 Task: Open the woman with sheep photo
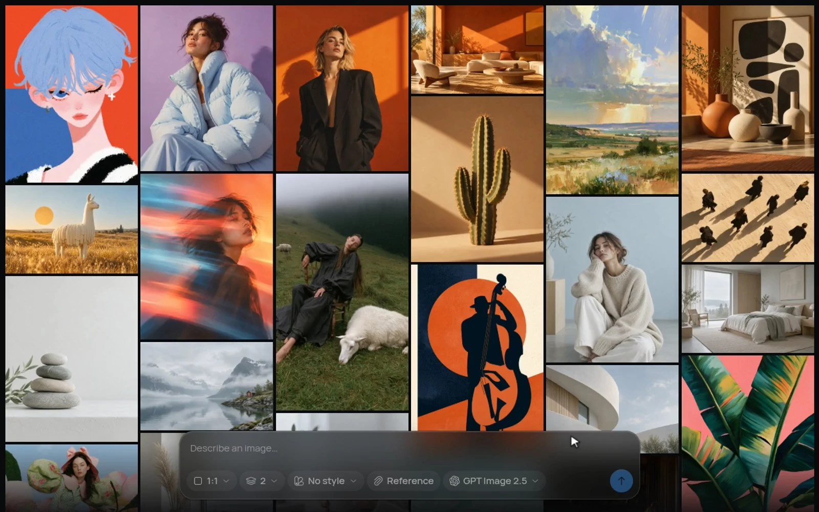(x=342, y=292)
